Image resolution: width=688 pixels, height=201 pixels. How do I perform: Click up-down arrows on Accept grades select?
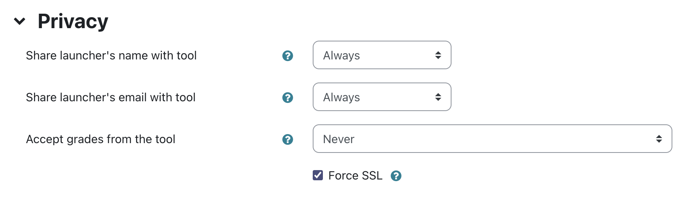point(659,139)
